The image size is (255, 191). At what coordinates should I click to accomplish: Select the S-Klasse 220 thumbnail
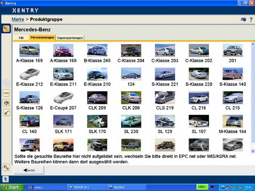(199, 74)
